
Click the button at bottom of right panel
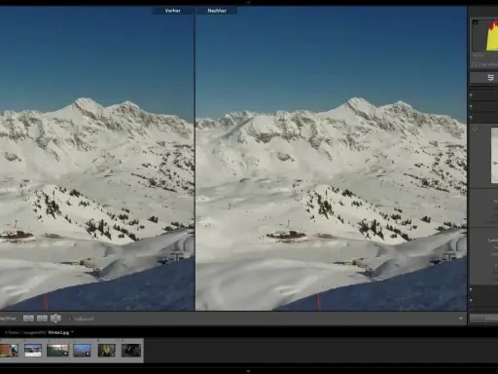coord(484,318)
